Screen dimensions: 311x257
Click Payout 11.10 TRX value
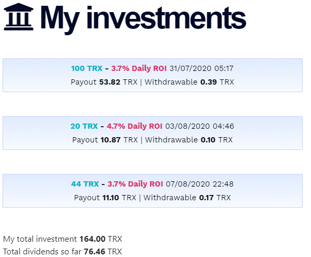tap(105, 198)
